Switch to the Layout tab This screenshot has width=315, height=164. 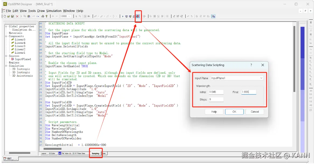[44, 153]
